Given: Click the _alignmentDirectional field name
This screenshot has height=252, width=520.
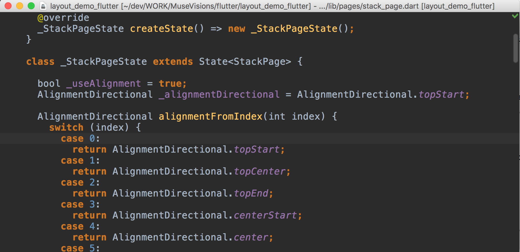Looking at the screenshot, I should tap(219, 94).
